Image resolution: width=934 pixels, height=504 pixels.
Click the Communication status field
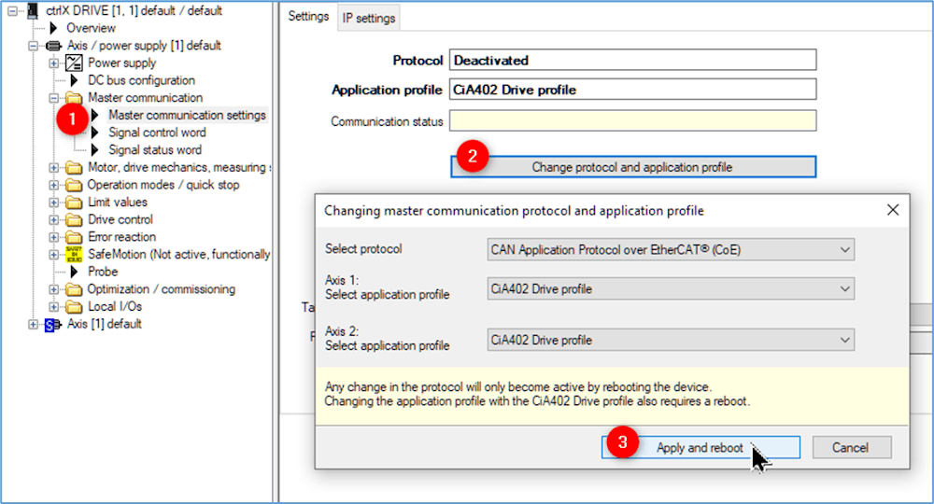point(632,121)
